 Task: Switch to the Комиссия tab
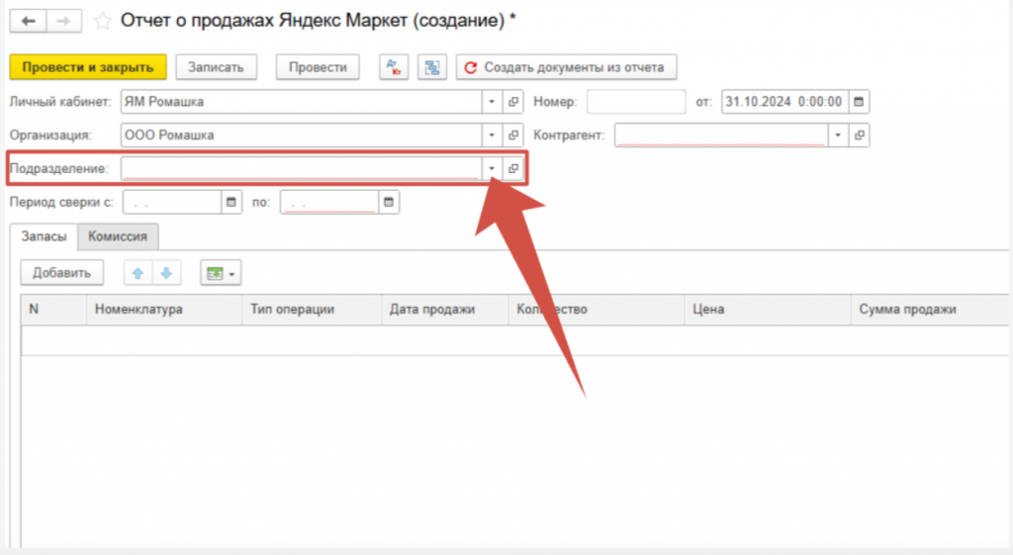coord(118,236)
